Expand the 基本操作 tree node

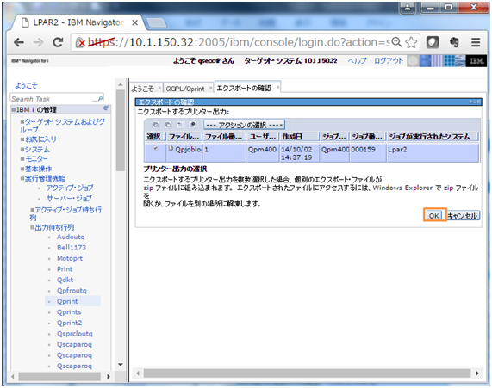pyautogui.click(x=22, y=169)
